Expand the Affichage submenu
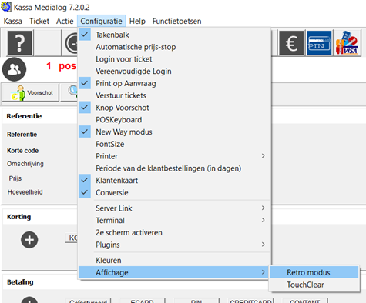Screen dimensions: 366x303 tap(174, 272)
